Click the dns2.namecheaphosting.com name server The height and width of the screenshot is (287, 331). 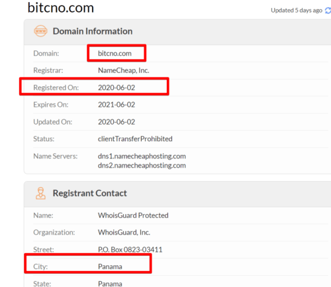coord(142,166)
